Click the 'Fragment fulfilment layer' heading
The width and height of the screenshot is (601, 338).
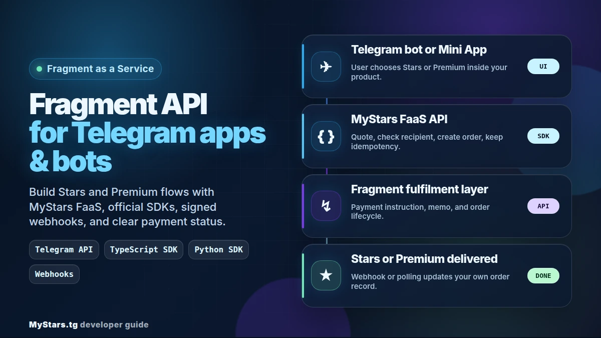pyautogui.click(x=420, y=189)
